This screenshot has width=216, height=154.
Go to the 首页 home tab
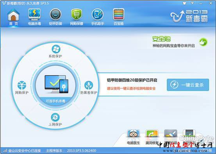[13, 17]
